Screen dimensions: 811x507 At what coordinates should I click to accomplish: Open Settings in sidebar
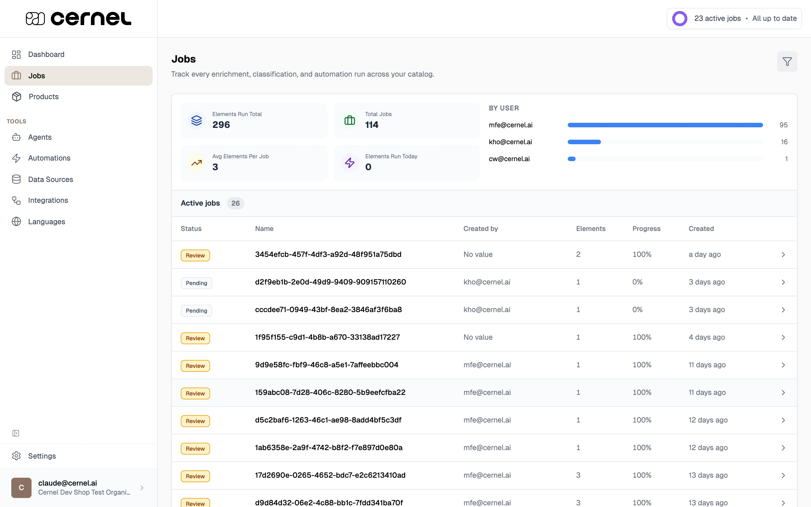pyautogui.click(x=78, y=456)
